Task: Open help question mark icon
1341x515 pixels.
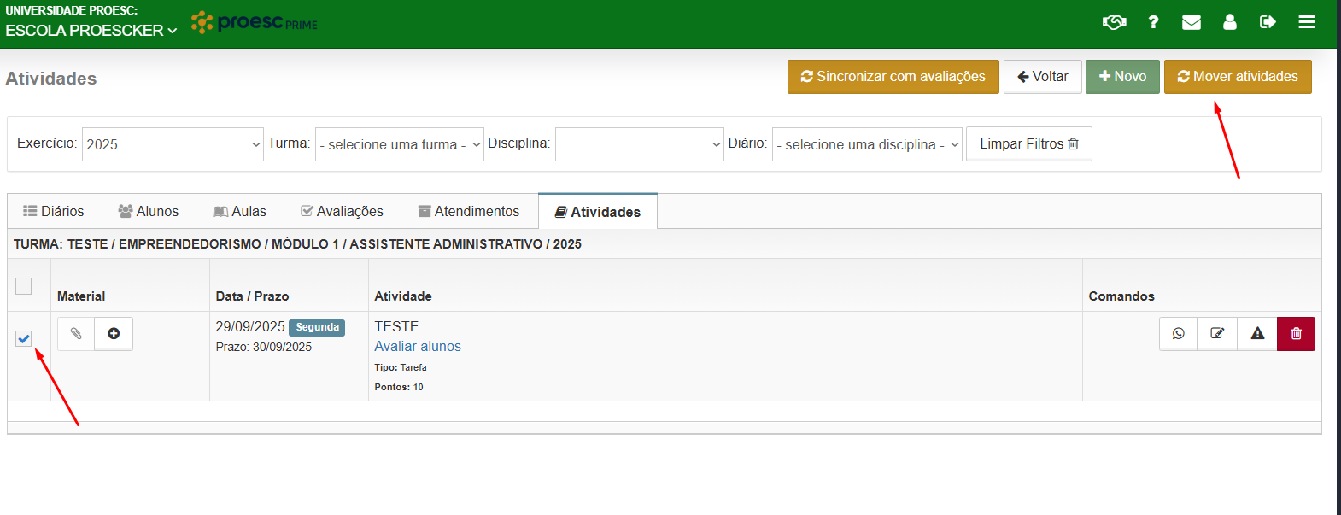Action: (1153, 22)
